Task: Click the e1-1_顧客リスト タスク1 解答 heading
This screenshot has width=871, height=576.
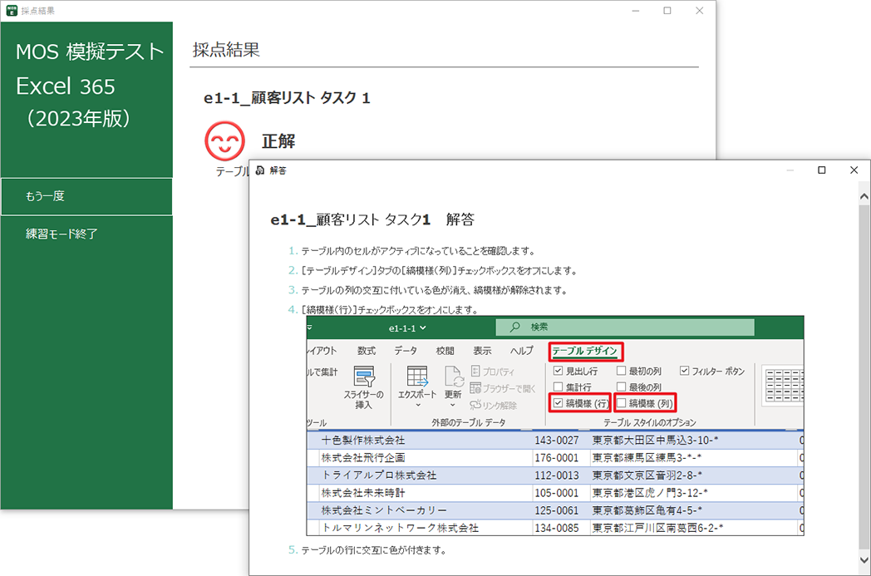Action: click(372, 219)
